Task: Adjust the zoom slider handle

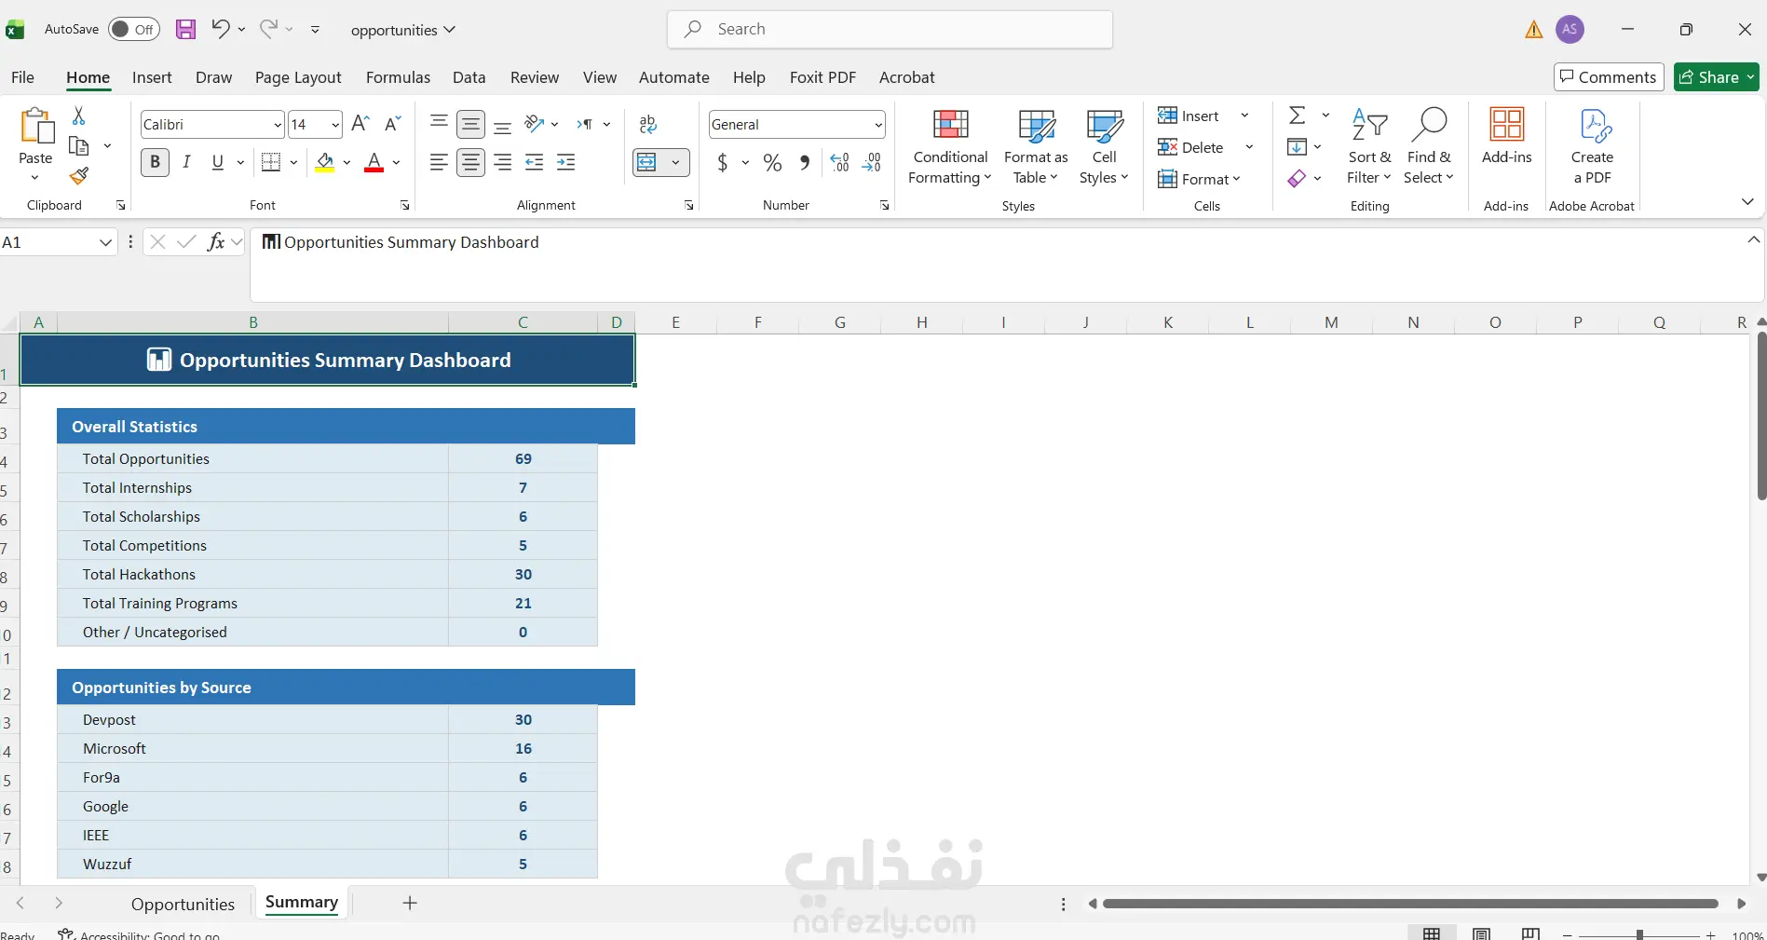Action: (1639, 934)
